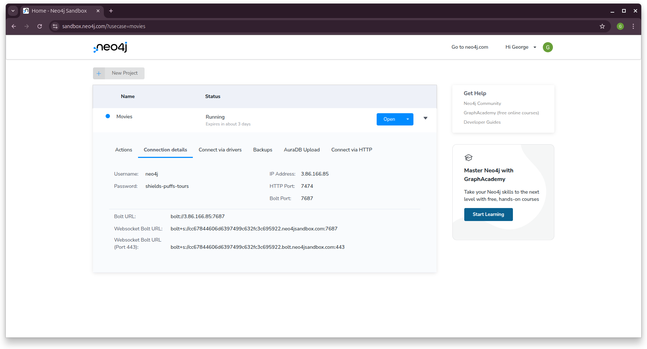The height and width of the screenshot is (349, 647).
Task: Click the Movies project name
Action: click(x=124, y=116)
